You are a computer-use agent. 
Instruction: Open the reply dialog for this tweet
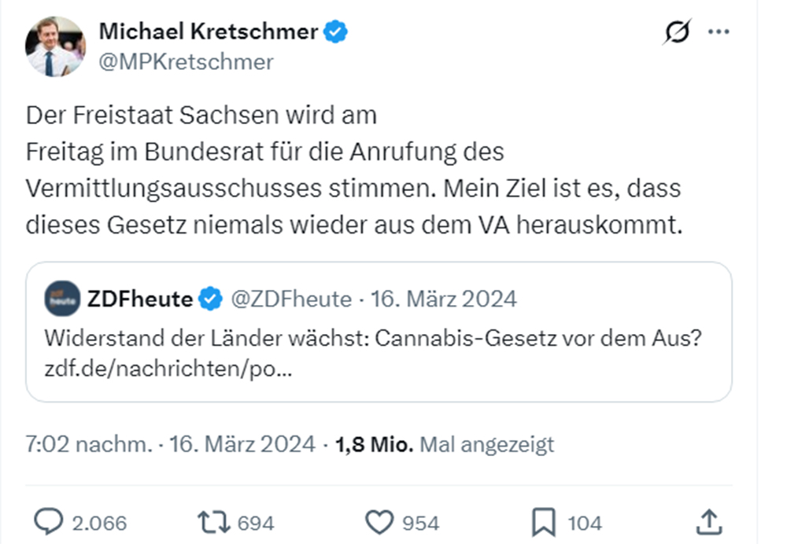click(48, 520)
